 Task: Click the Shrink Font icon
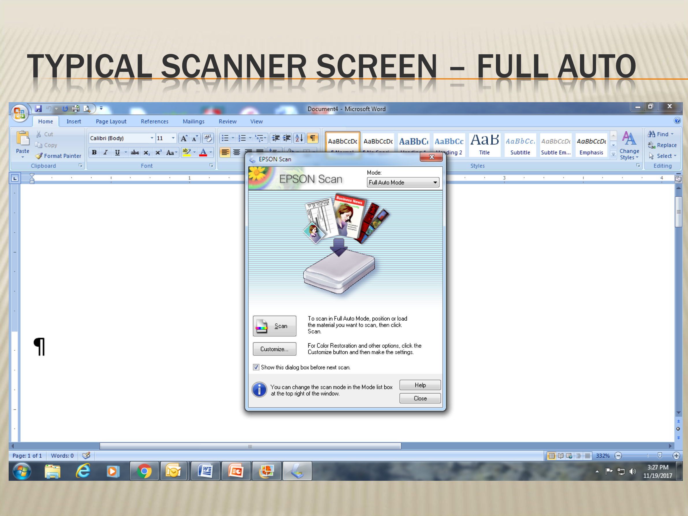pyautogui.click(x=195, y=138)
